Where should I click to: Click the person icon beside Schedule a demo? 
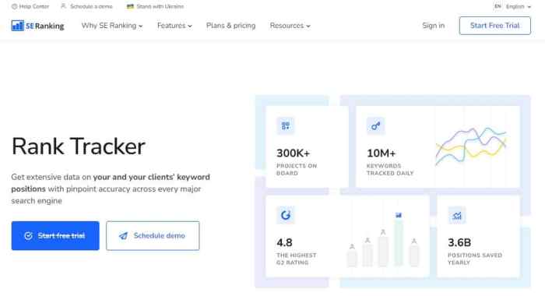[x=63, y=6]
